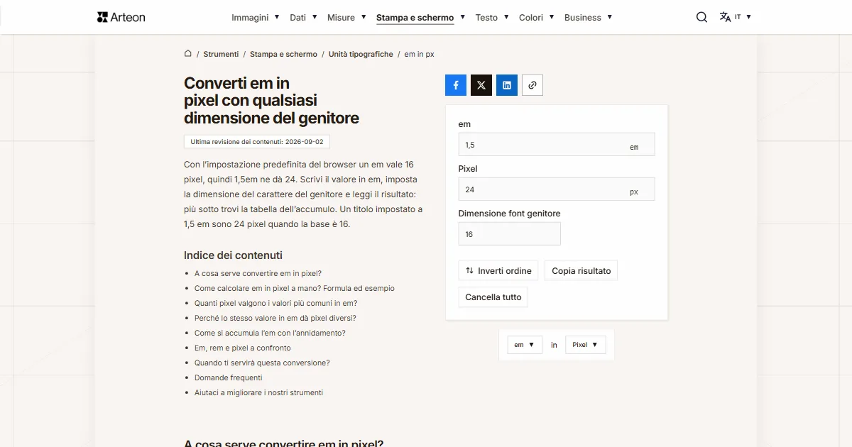This screenshot has height=447, width=852.
Task: Click 'Ultima revisione dei contenuti: 2026-09-02' badge
Action: [x=257, y=142]
